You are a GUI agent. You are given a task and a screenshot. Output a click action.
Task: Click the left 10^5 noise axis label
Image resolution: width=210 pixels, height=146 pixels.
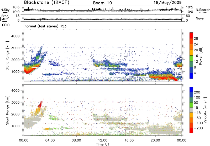pos(16,7)
